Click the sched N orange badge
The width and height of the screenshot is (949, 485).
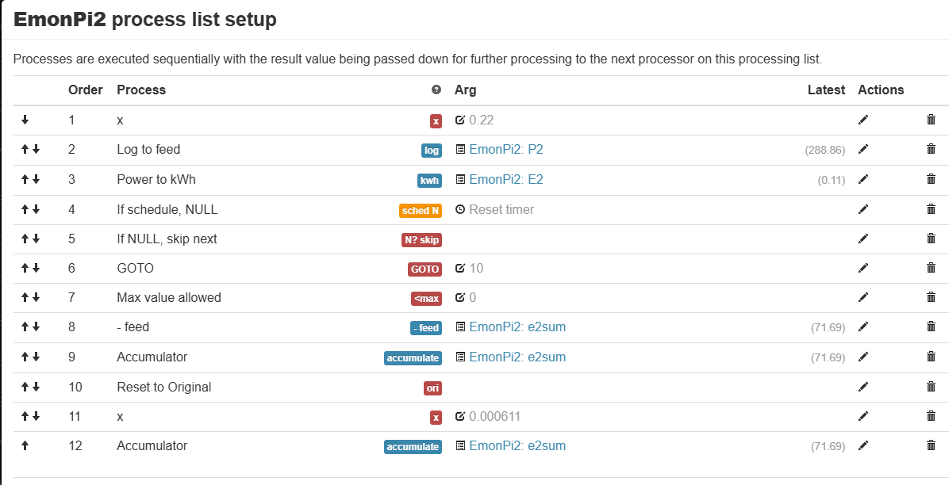420,211
